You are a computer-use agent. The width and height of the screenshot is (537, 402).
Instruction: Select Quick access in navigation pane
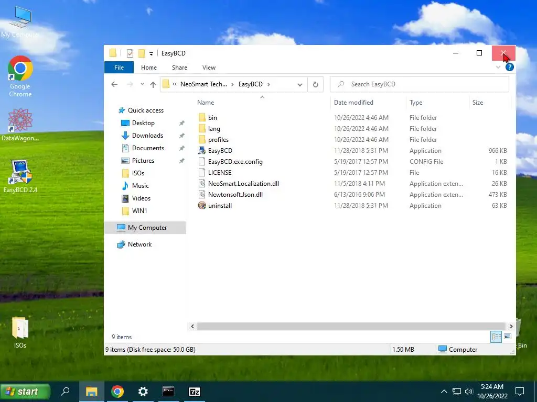tap(146, 110)
